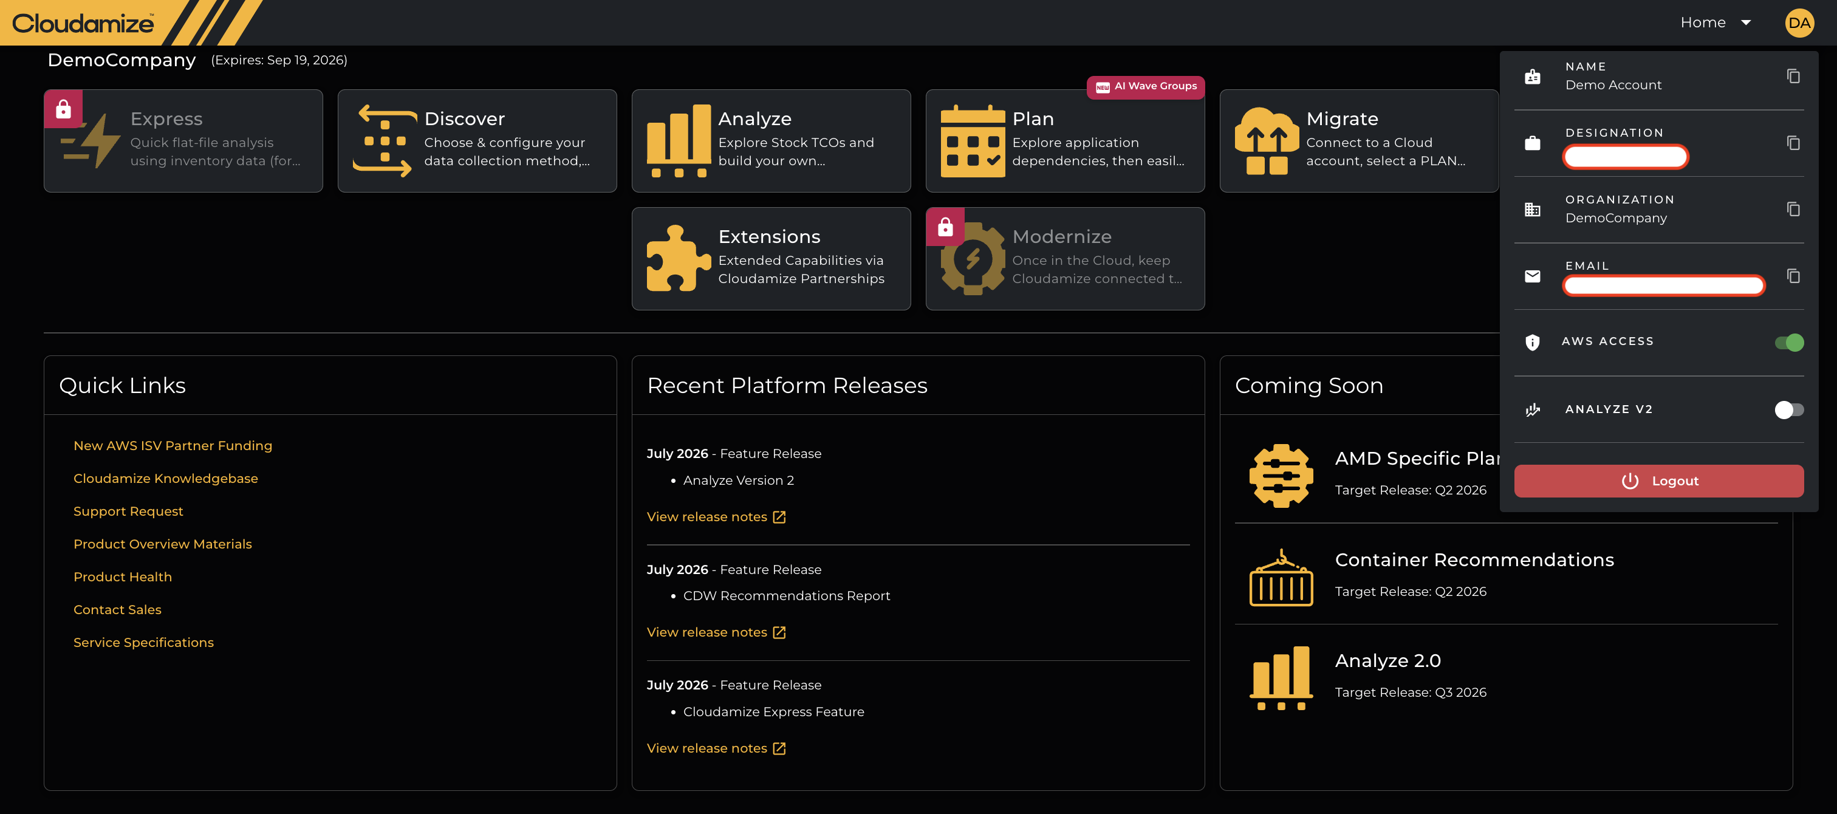Click the Demo Account name value
Viewport: 1837px width, 814px height.
coord(1613,85)
